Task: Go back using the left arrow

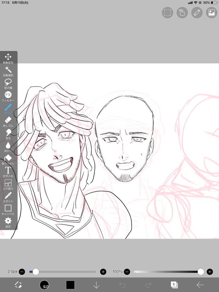Action: click(x=200, y=285)
